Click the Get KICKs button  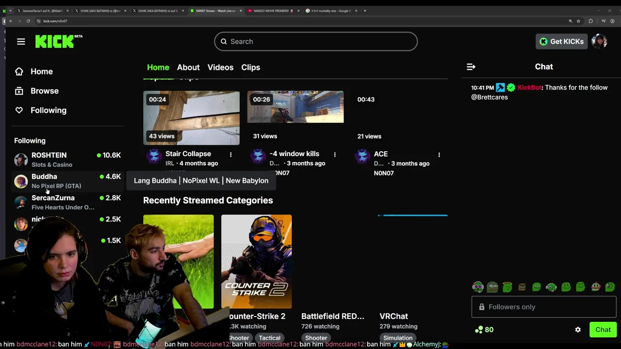561,41
